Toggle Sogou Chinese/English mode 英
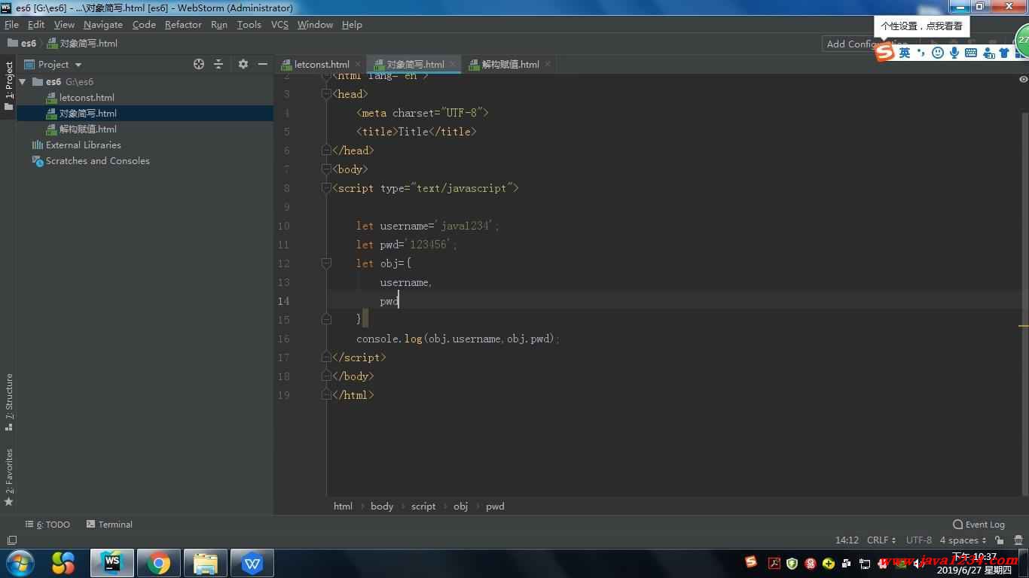 (905, 53)
